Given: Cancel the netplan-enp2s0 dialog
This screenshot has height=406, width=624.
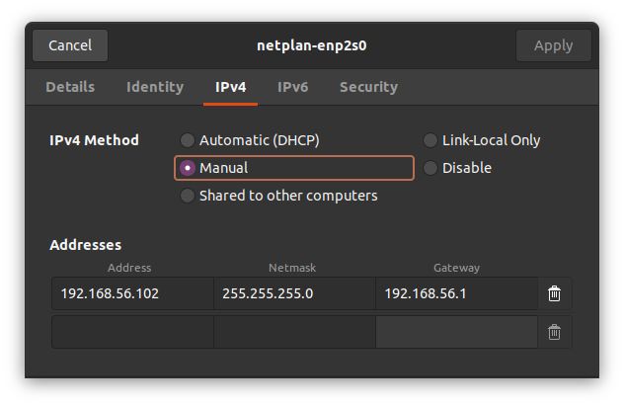Looking at the screenshot, I should (x=70, y=45).
